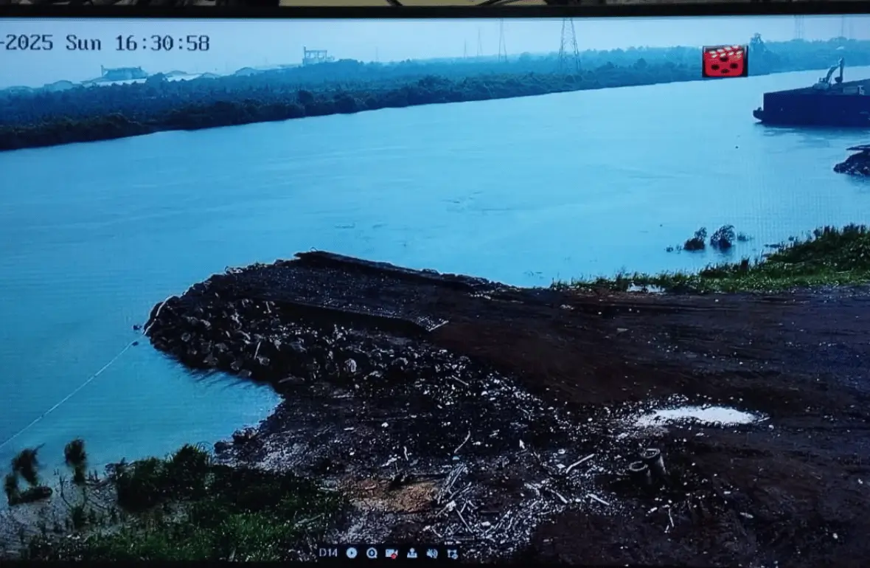Click the instant playback icon in toolbar

352,553
